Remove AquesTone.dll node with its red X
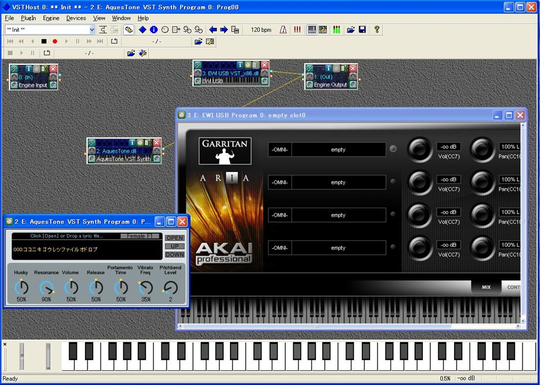 [x=157, y=143]
